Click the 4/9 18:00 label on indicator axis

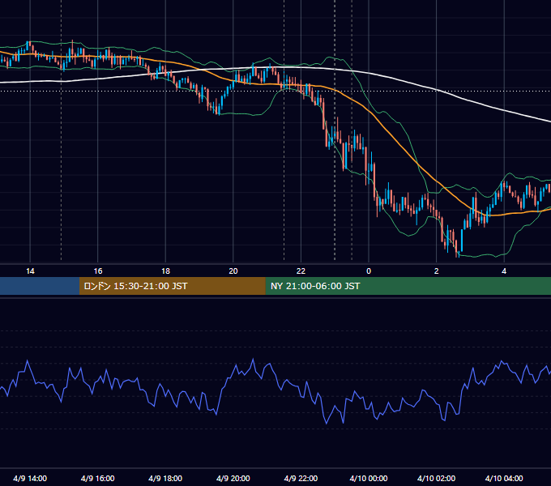tap(165, 478)
